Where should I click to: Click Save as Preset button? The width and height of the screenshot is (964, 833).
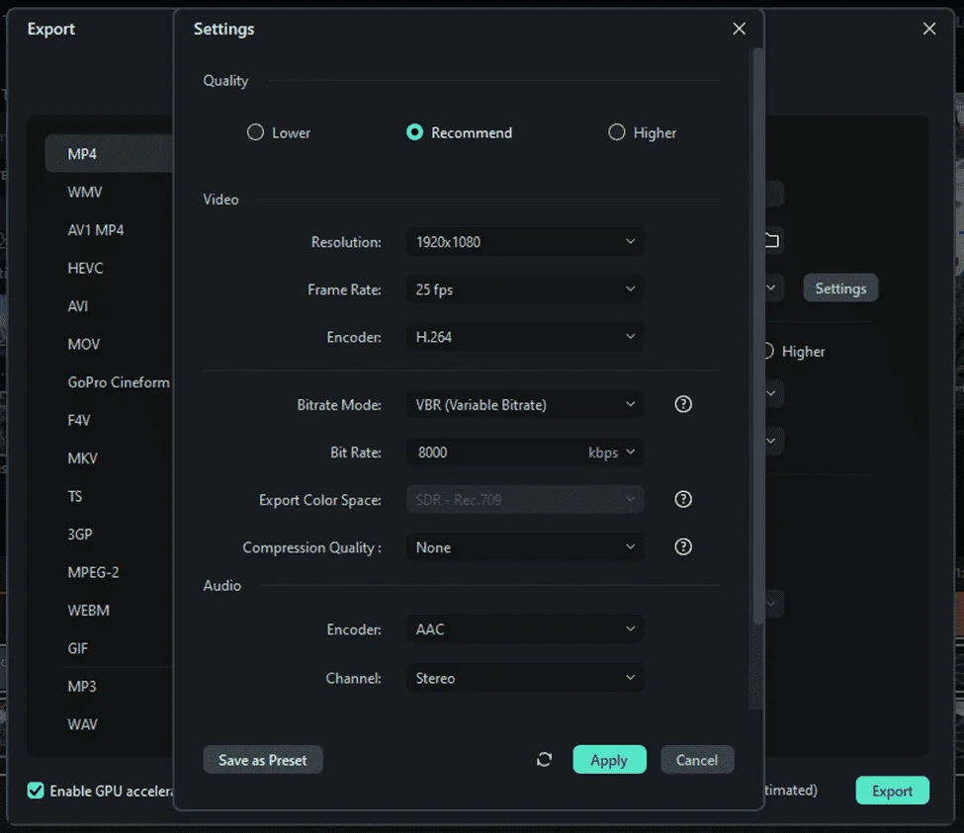tap(263, 760)
